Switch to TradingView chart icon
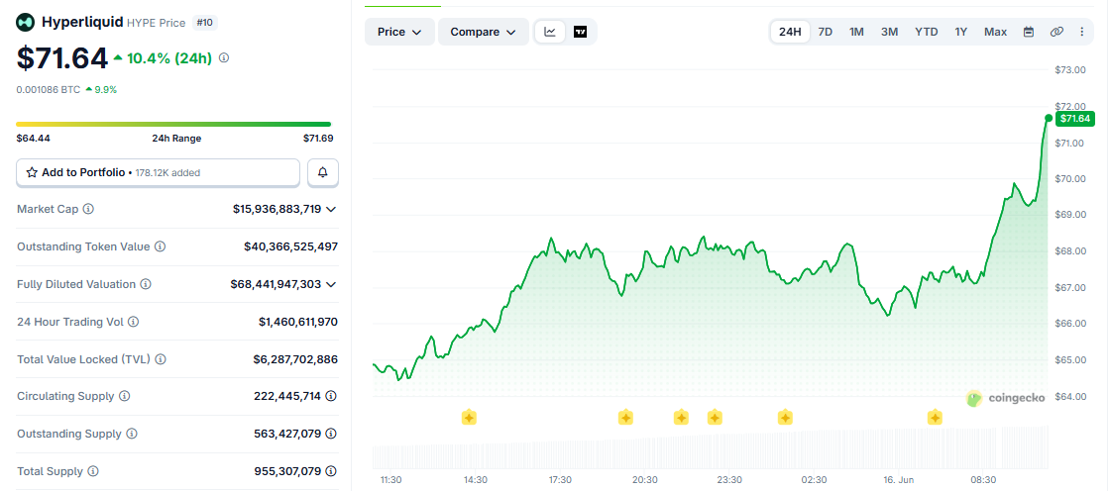The height and width of the screenshot is (491, 1110). (x=581, y=32)
